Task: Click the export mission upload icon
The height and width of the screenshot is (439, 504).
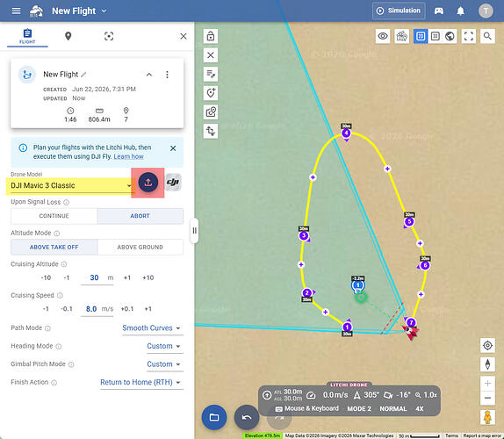Action: click(x=148, y=183)
